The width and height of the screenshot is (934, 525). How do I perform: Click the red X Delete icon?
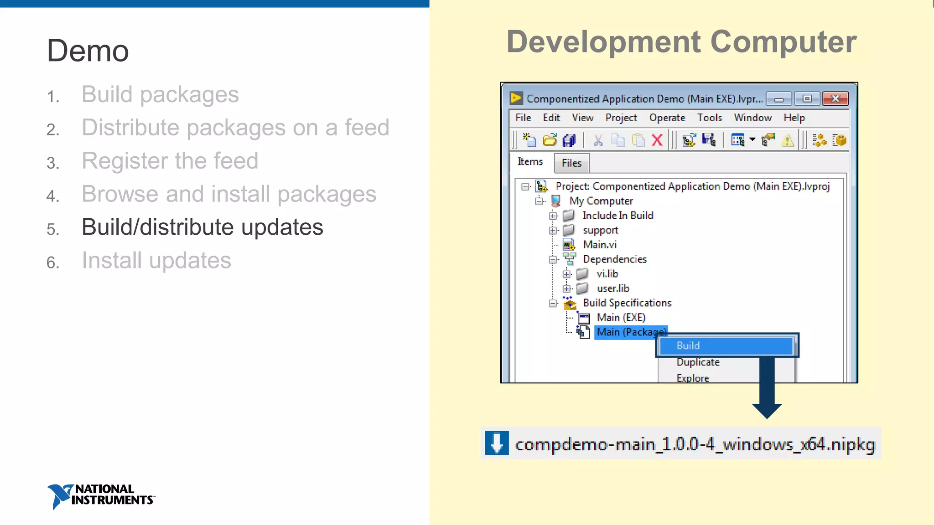[x=657, y=140]
